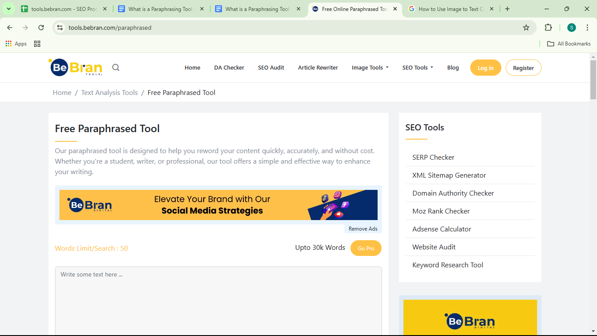
Task: Reload the page with the refresh icon
Action: 41,28
